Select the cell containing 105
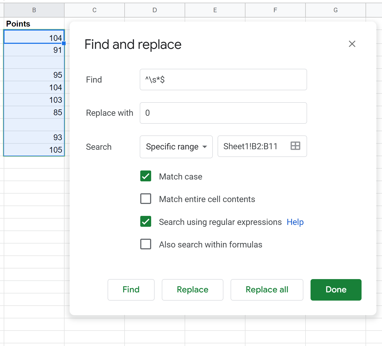The width and height of the screenshot is (382, 346). pos(34,150)
